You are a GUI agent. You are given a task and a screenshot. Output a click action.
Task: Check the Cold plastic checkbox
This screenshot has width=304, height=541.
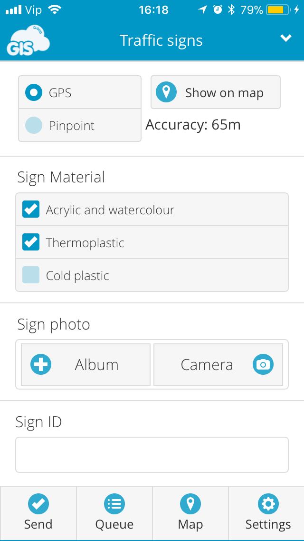pos(31,275)
